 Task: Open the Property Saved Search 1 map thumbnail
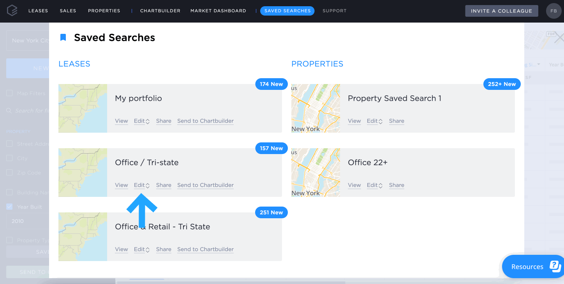(315, 108)
